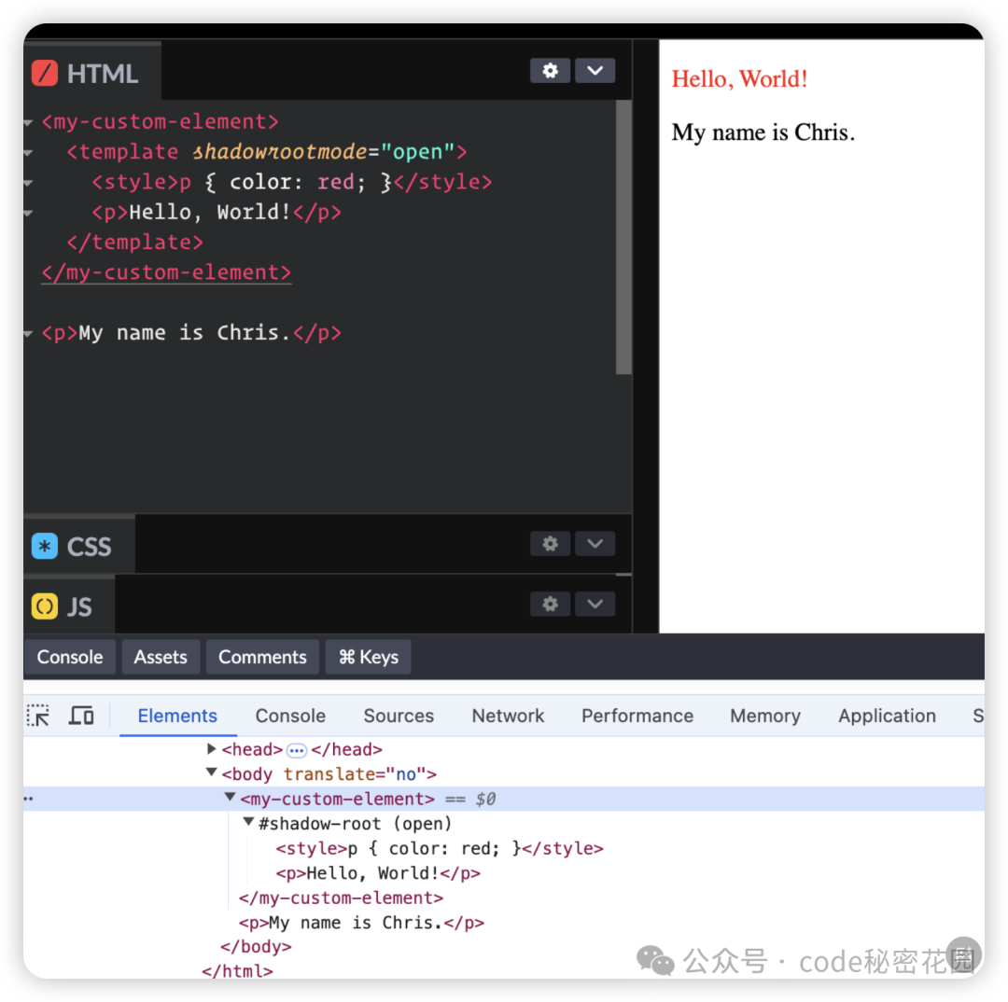Collapse the #shadow-root (open) node
Image resolution: width=1008 pixels, height=1002 pixels.
point(248,823)
